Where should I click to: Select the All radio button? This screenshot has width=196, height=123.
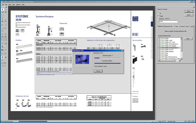pyautogui.click(x=158, y=13)
